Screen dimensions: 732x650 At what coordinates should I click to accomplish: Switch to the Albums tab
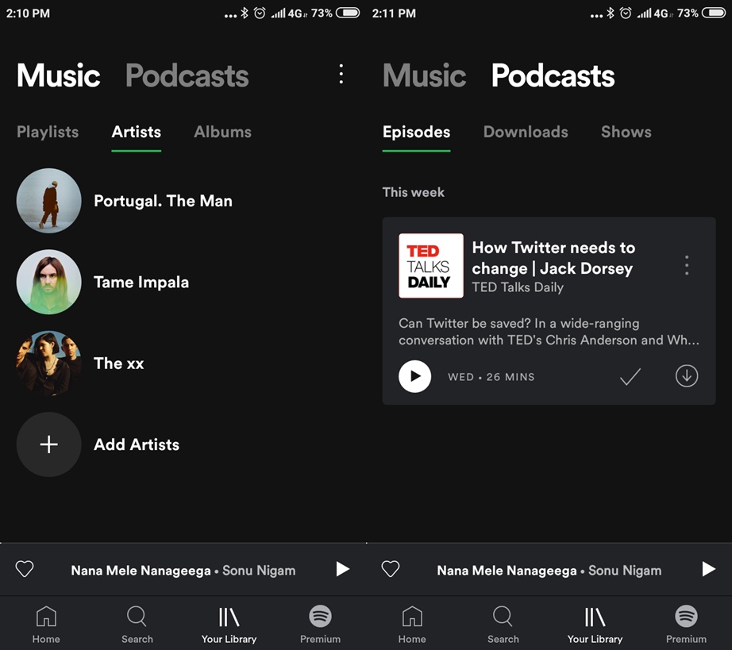222,132
